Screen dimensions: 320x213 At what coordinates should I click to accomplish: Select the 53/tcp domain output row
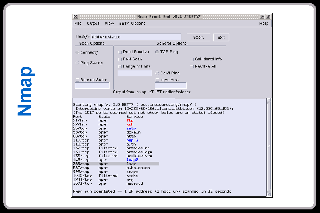click(107, 132)
